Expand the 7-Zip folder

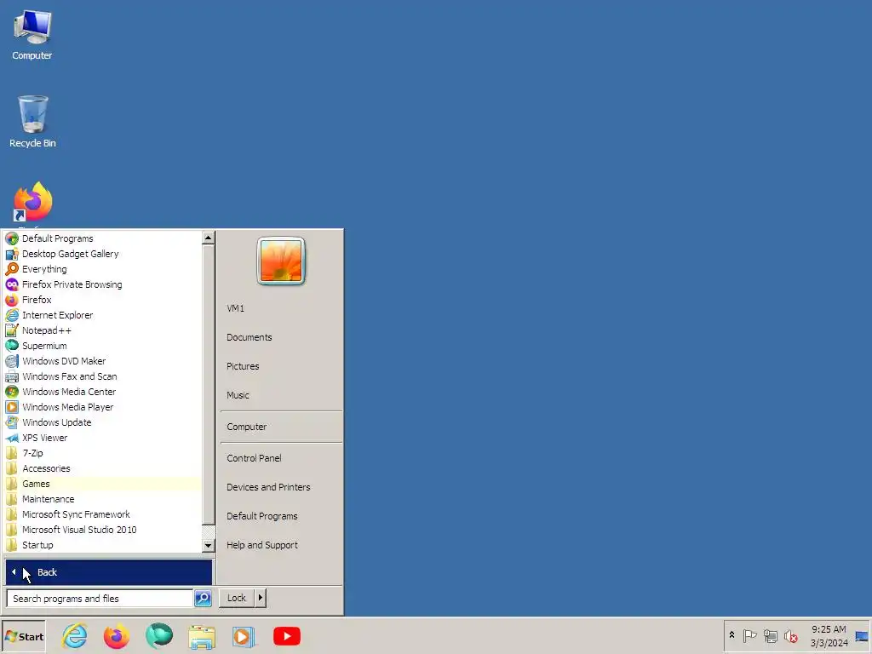click(x=103, y=453)
